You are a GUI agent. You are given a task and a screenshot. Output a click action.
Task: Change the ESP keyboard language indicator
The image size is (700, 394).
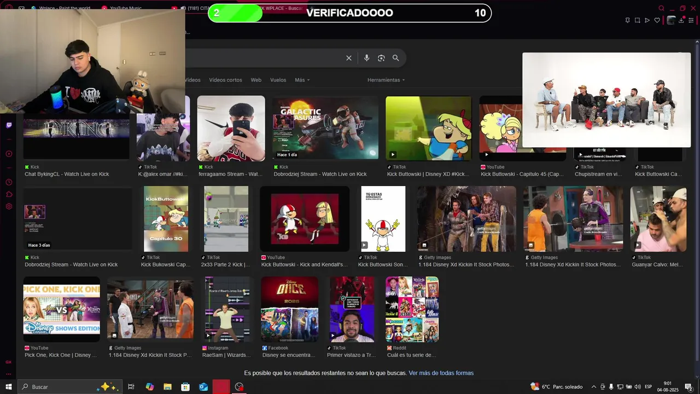[x=648, y=387]
